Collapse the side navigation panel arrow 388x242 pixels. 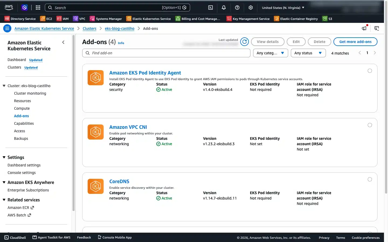(x=63, y=42)
